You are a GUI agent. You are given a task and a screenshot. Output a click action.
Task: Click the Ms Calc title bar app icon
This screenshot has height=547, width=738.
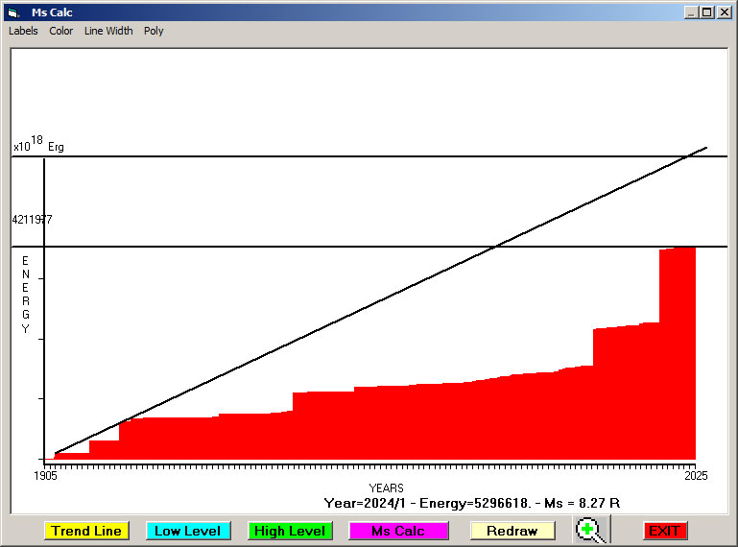[x=12, y=12]
